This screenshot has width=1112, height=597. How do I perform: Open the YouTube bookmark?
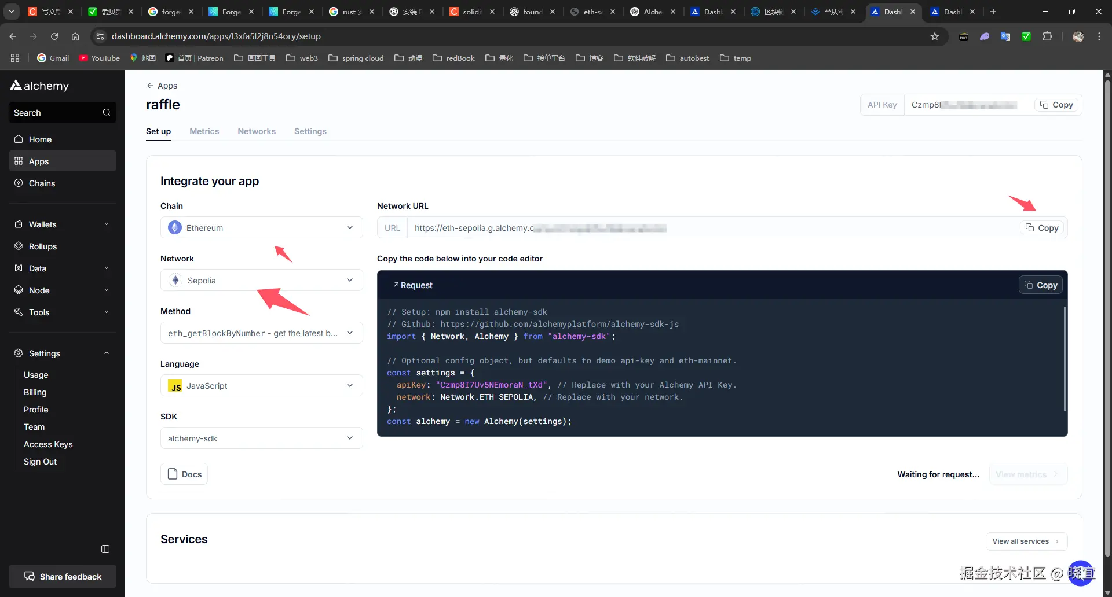pyautogui.click(x=99, y=58)
